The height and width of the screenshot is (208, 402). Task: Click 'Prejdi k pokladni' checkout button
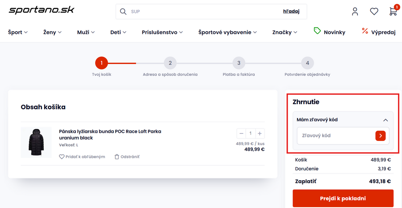343,199
